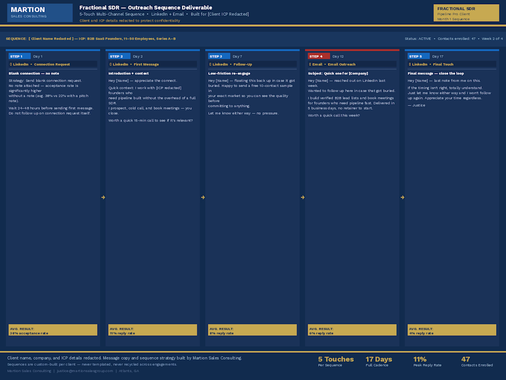Image resolution: width=506 pixels, height=380 pixels.
Task: Click the 'Final Touch' channel label
Action: [x=443, y=64]
